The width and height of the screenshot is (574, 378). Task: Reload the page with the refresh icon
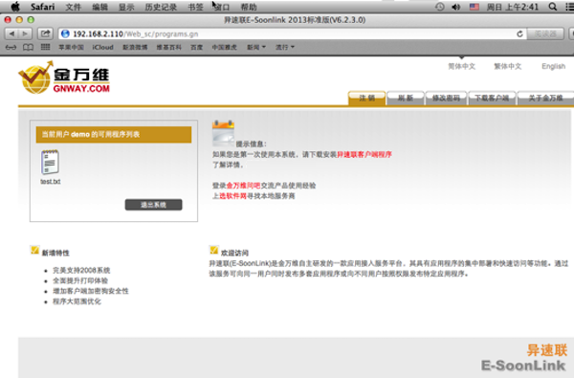[x=519, y=34]
